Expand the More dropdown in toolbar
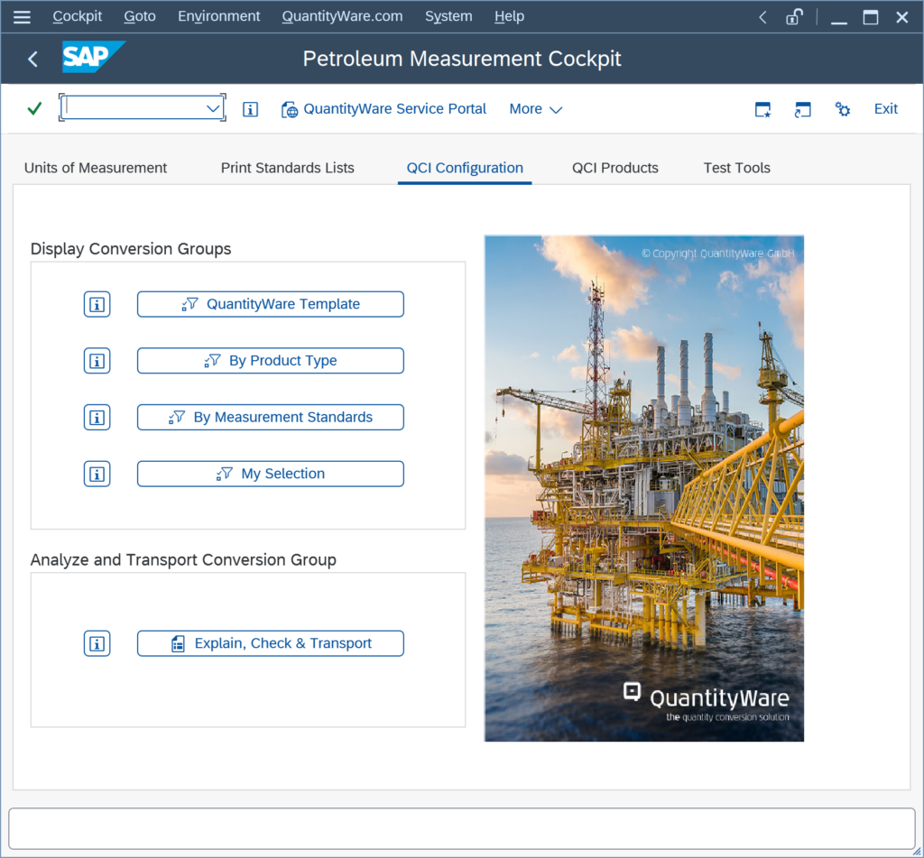Screen dimensions: 924x858 pyautogui.click(x=536, y=109)
